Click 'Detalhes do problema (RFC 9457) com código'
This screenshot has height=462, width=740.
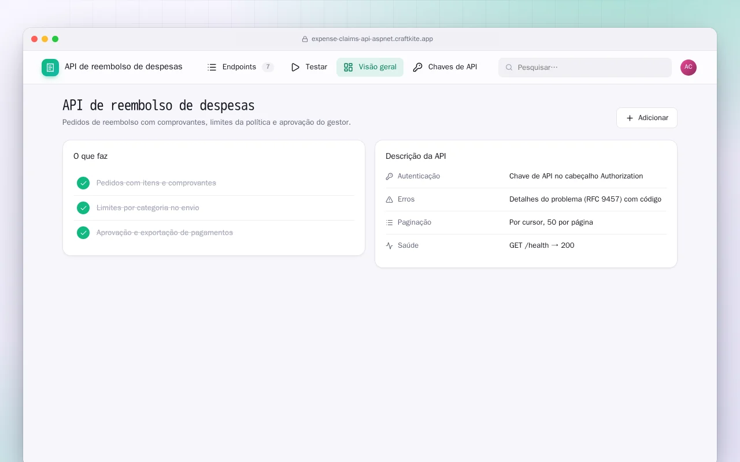[x=585, y=199]
